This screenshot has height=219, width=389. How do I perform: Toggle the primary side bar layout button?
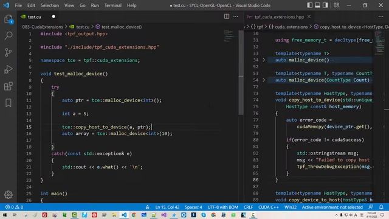309,5
